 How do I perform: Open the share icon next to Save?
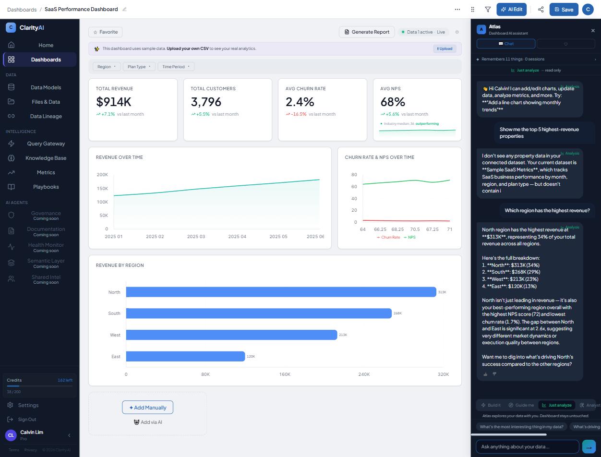click(541, 9)
